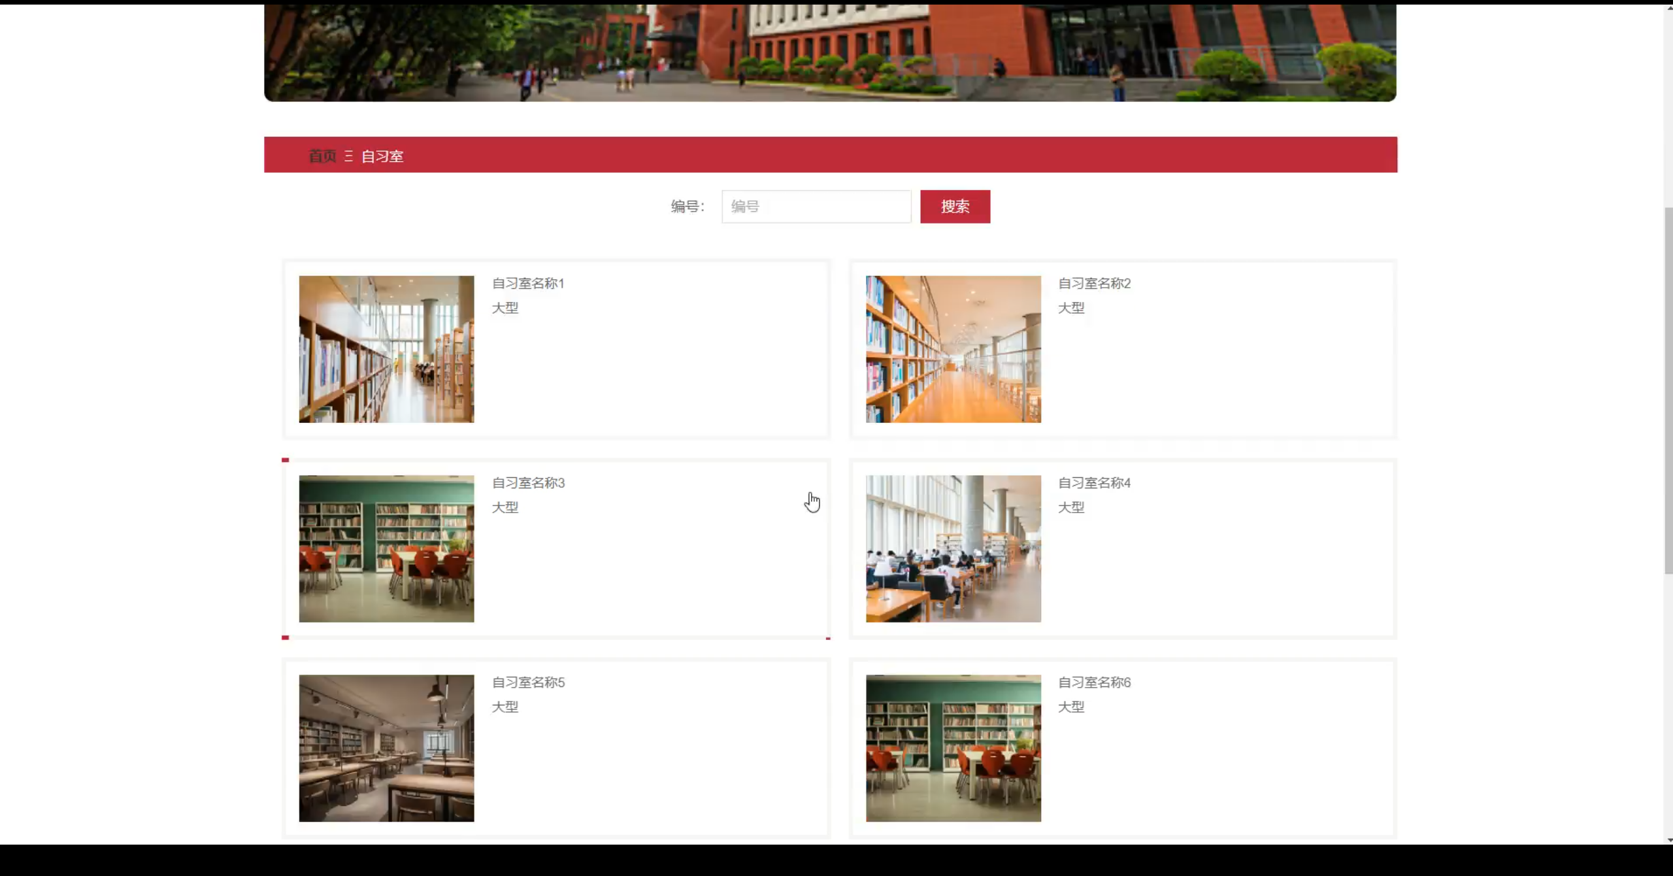The image size is (1673, 876).
Task: Open 自习室名称3 thumbnail image
Action: (386, 548)
